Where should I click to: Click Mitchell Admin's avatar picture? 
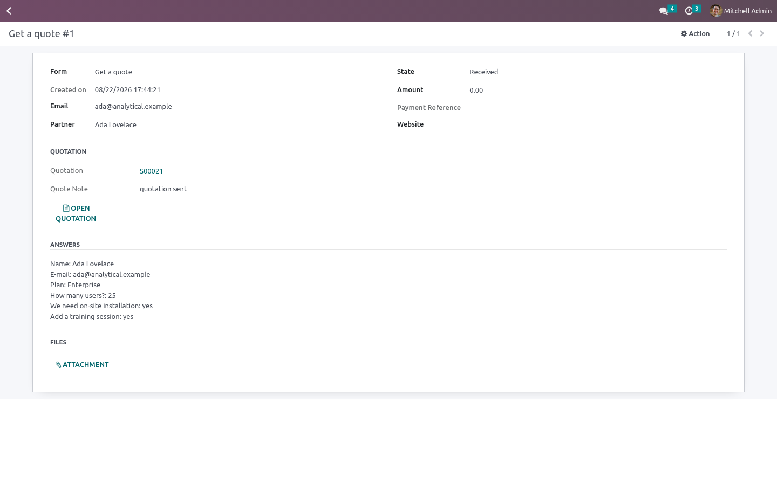point(716,11)
